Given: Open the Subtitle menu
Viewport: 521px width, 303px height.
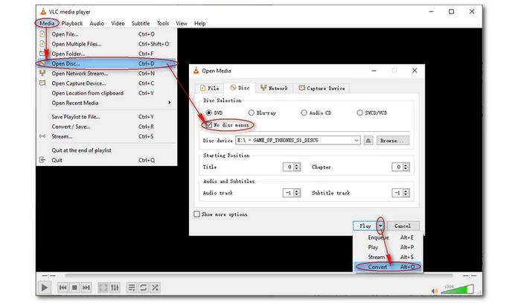Looking at the screenshot, I should [141, 23].
